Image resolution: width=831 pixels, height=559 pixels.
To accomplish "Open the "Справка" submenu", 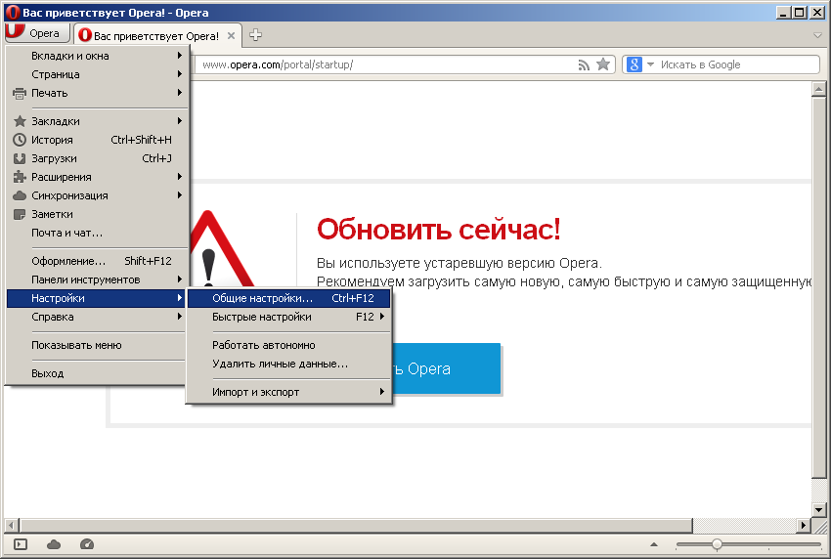I will click(97, 317).
